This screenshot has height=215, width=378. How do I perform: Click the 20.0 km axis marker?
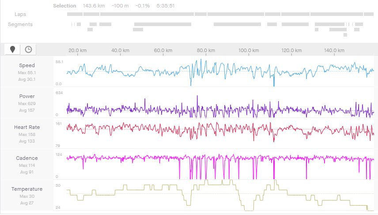pyautogui.click(x=78, y=50)
